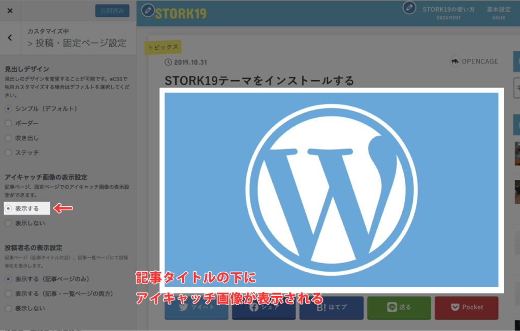520x331 pixels.
Task: Click the clock icon beside 2019.10.31
Action: tap(168, 62)
